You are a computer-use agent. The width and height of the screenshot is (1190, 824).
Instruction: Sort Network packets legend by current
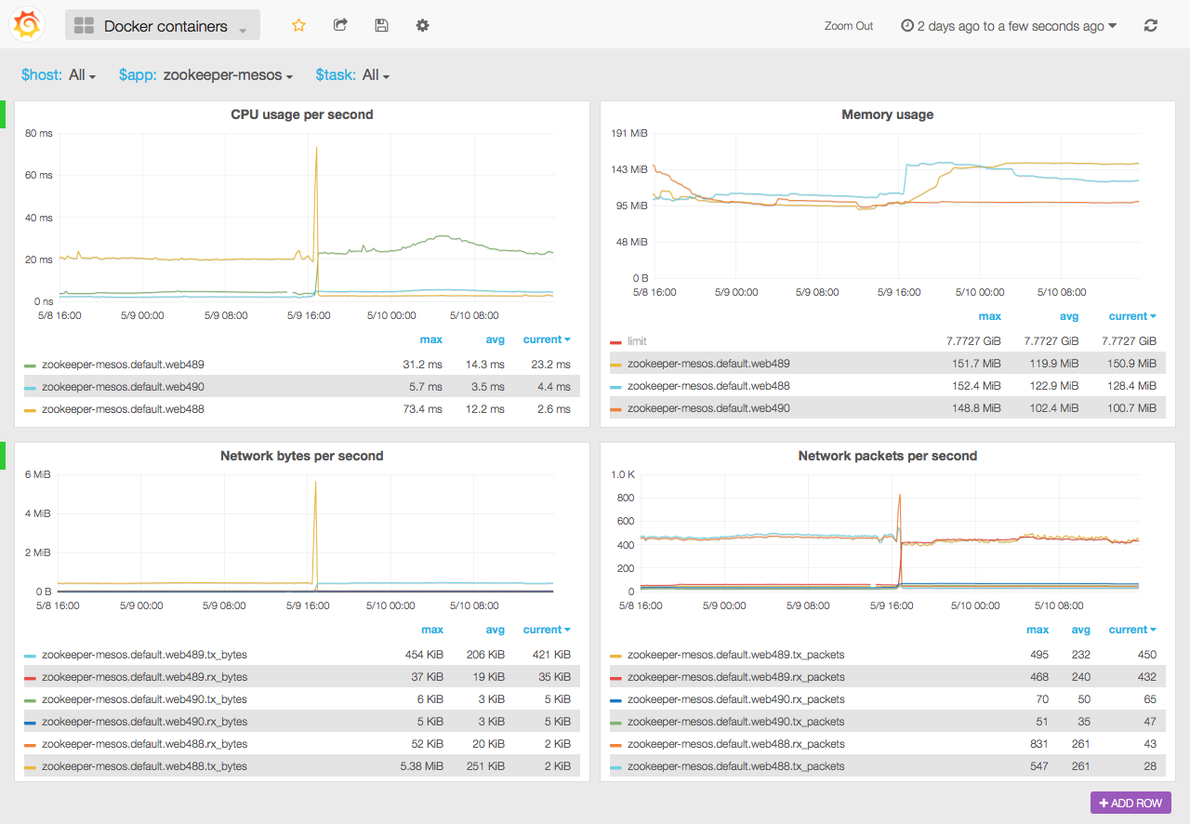[1132, 630]
